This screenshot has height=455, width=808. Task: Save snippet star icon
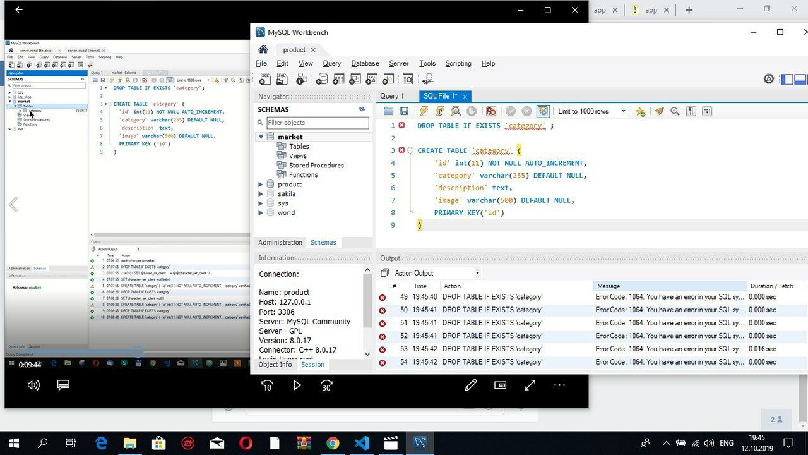(x=640, y=111)
